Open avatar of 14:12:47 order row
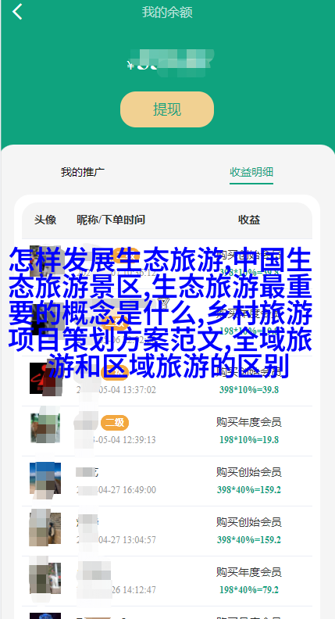Screen dimensions: 335x619 point(45,578)
